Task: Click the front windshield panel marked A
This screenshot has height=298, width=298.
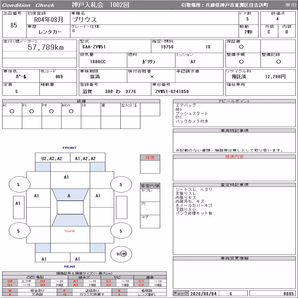Action: pos(70,194)
